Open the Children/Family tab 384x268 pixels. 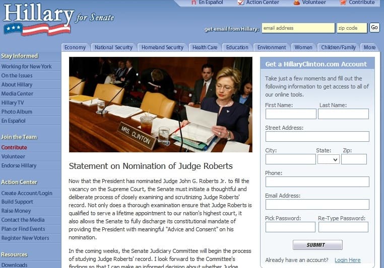338,47
